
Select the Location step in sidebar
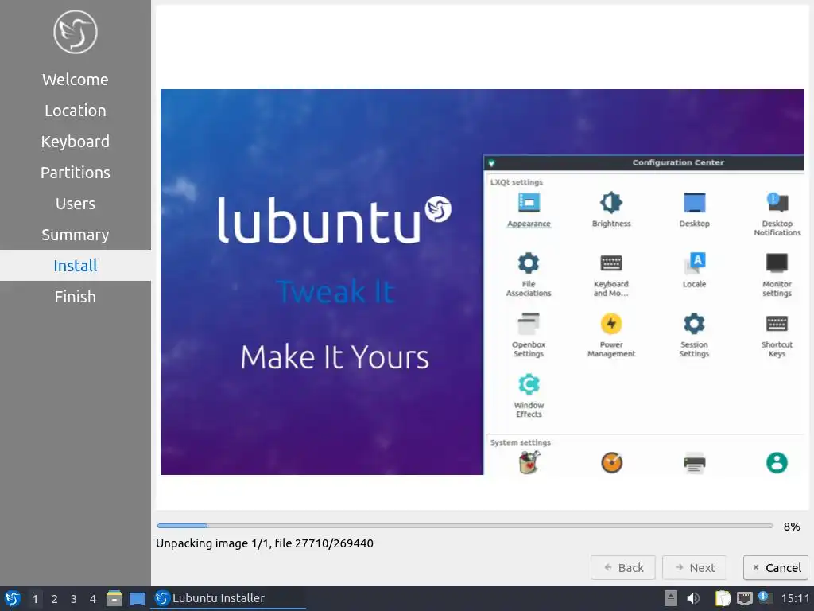pos(76,111)
